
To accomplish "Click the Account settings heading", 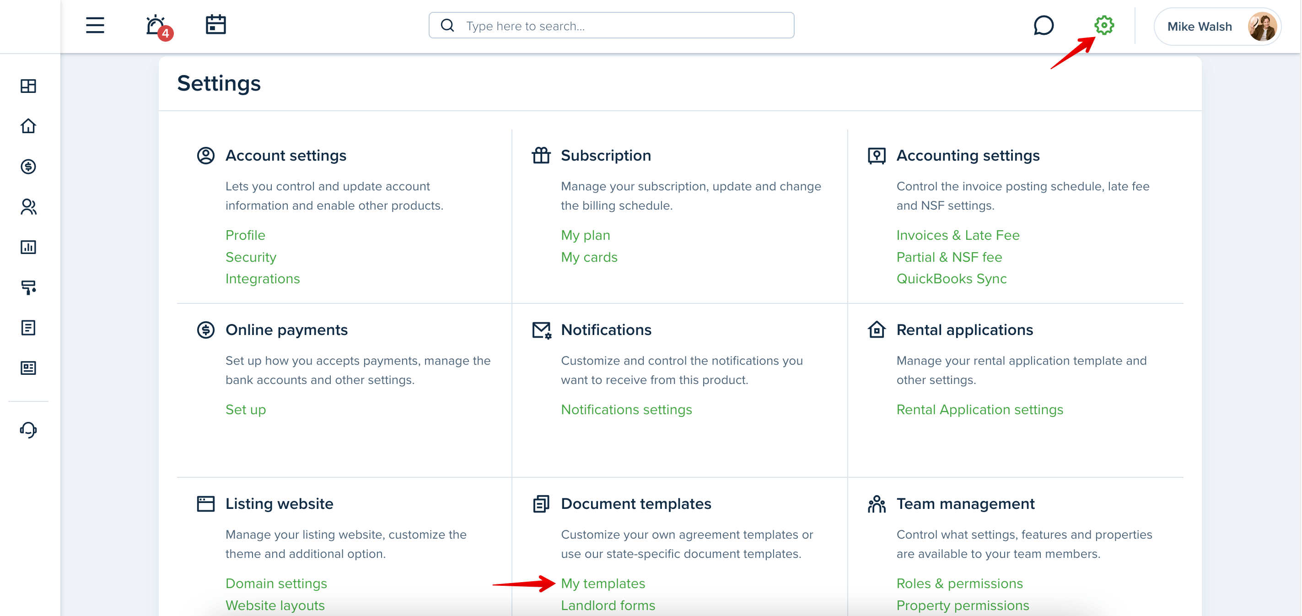I will [x=285, y=155].
